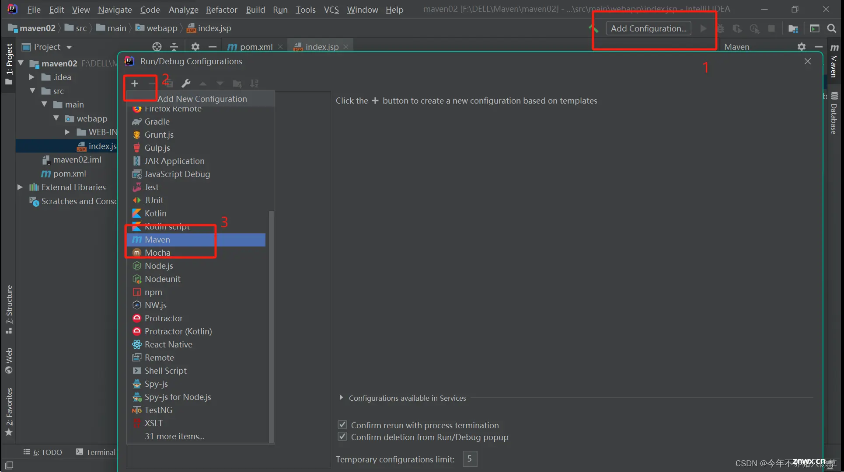Select Node.js configuration type
This screenshot has height=472, width=844.
coord(196,266)
